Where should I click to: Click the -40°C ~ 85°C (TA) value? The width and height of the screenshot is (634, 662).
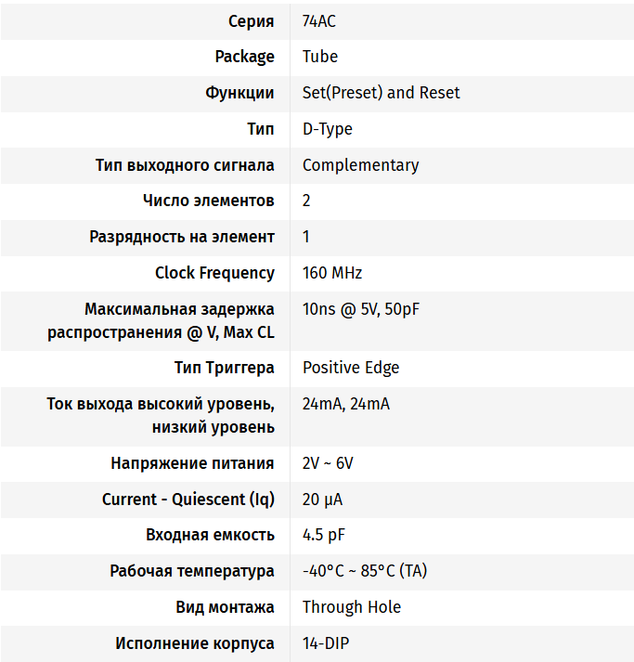pos(364,571)
